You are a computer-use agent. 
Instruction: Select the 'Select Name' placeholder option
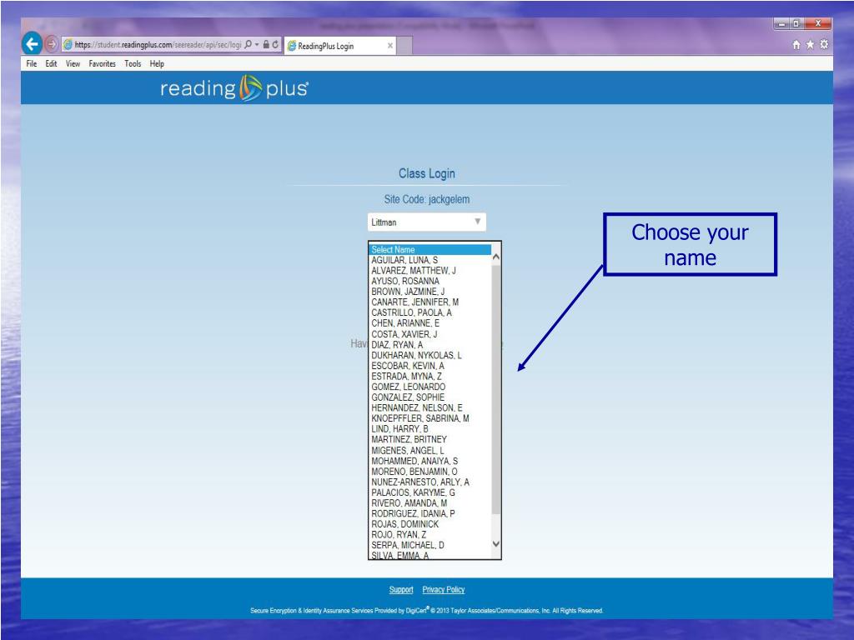[x=430, y=250]
